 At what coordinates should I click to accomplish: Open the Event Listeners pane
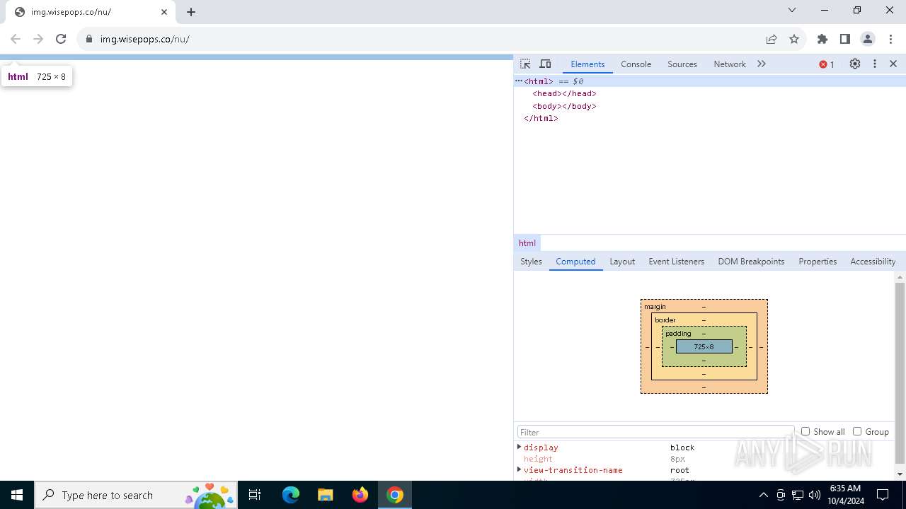coord(676,262)
